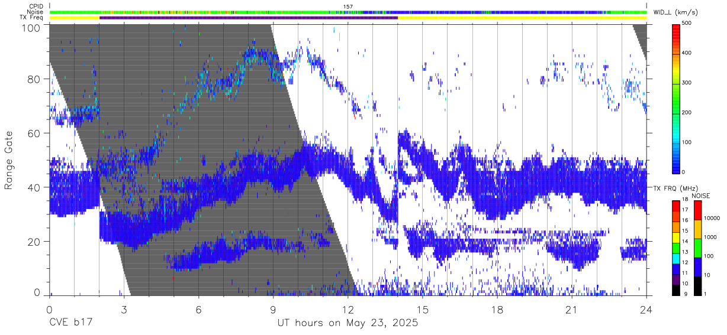Click the x-axis tick label 18
The image size is (727, 335).
point(497,310)
